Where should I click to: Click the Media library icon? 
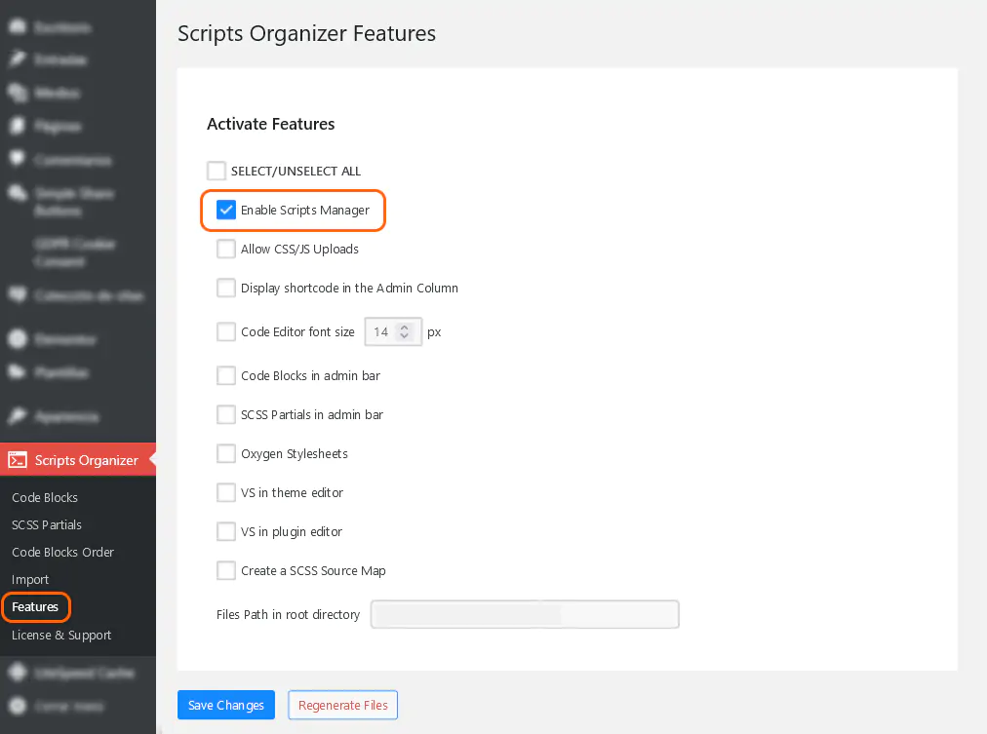pyautogui.click(x=18, y=93)
